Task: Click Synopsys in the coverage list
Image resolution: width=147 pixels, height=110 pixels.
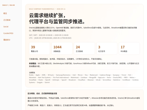Action: click(x=116, y=75)
